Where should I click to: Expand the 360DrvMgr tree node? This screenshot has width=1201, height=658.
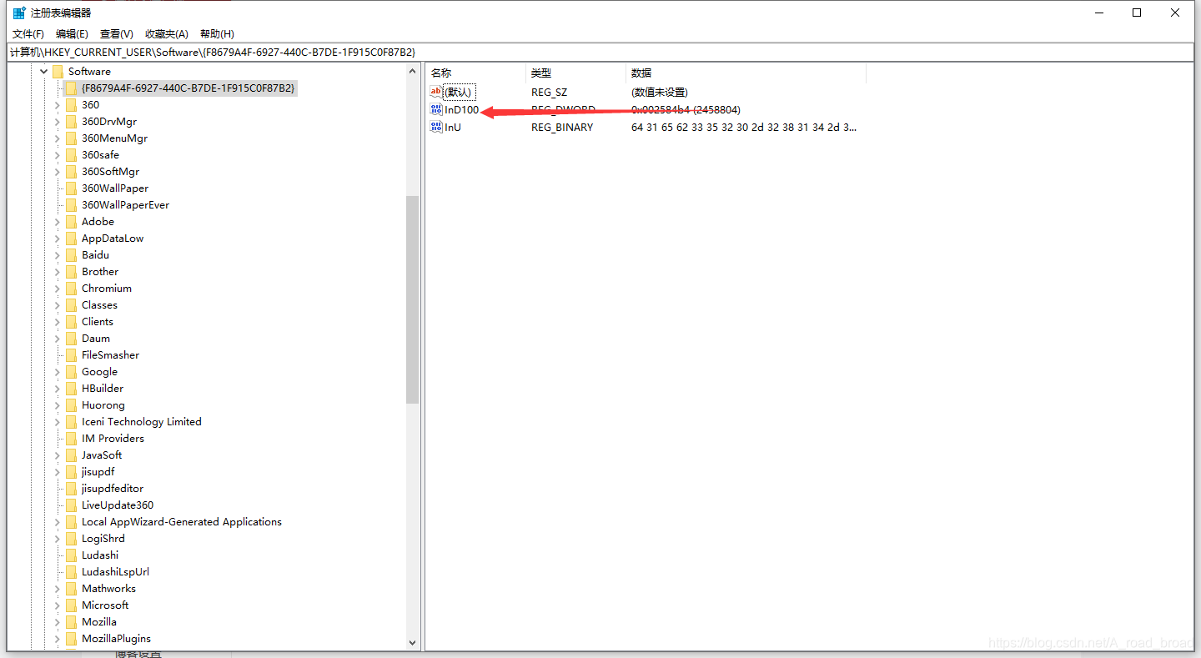click(x=56, y=121)
